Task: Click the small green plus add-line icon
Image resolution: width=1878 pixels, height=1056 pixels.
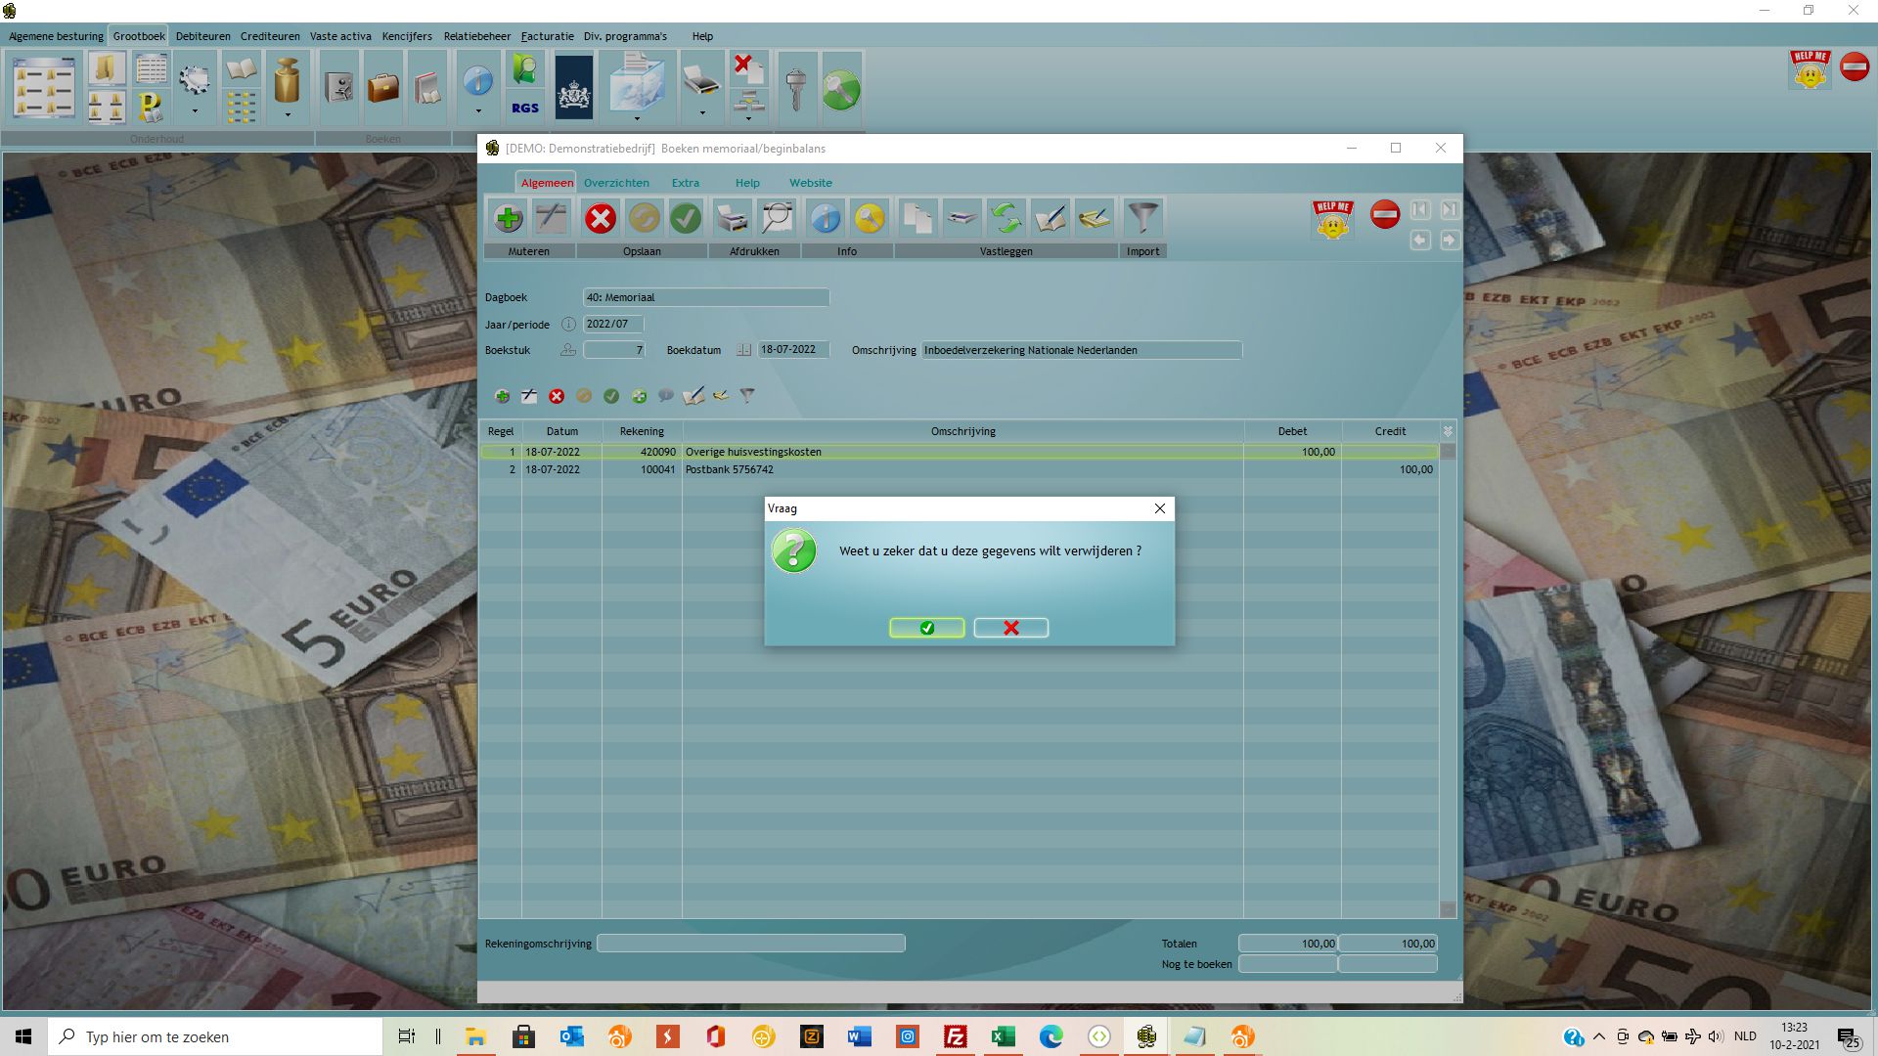Action: coord(502,396)
